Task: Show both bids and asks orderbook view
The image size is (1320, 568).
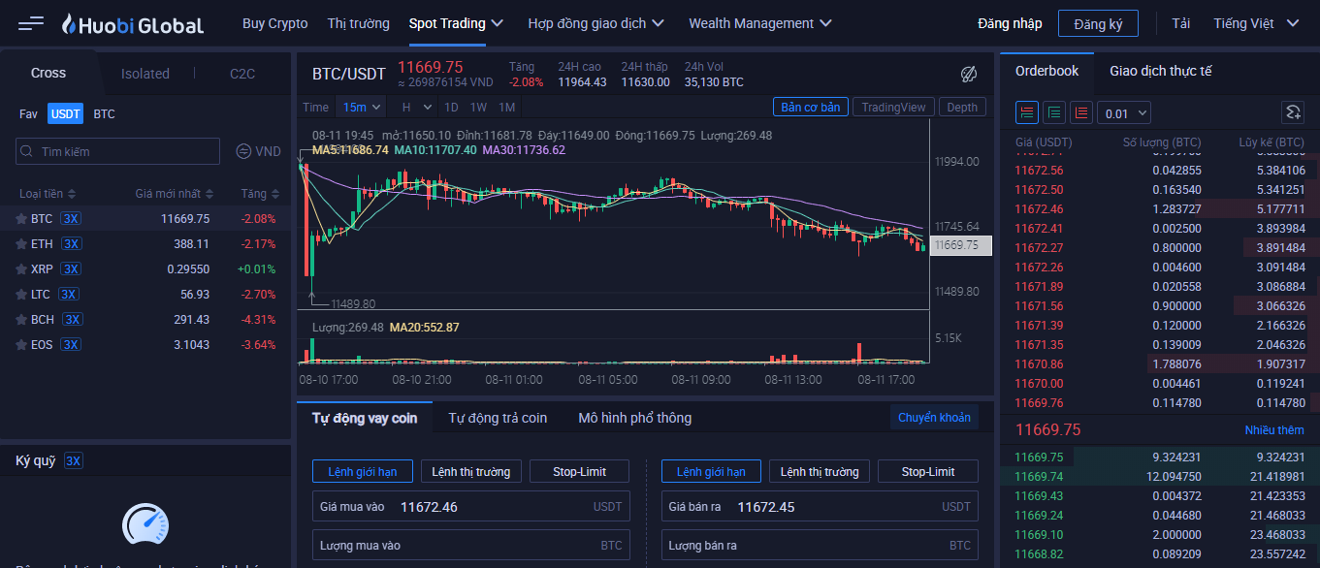Action: click(x=1027, y=113)
